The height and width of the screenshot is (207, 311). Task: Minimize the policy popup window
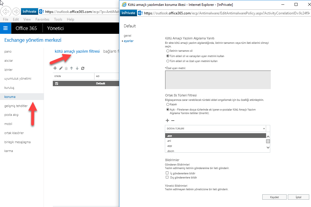click(283, 4)
